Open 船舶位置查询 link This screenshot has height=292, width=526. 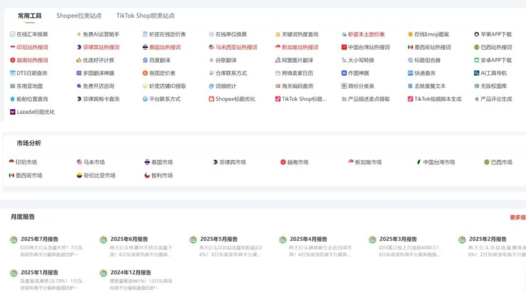pyautogui.click(x=32, y=99)
